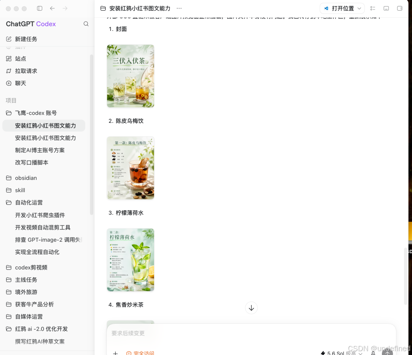The image size is (412, 355).
Task: Click the ChatGPT Codex title
Action: (x=31, y=24)
